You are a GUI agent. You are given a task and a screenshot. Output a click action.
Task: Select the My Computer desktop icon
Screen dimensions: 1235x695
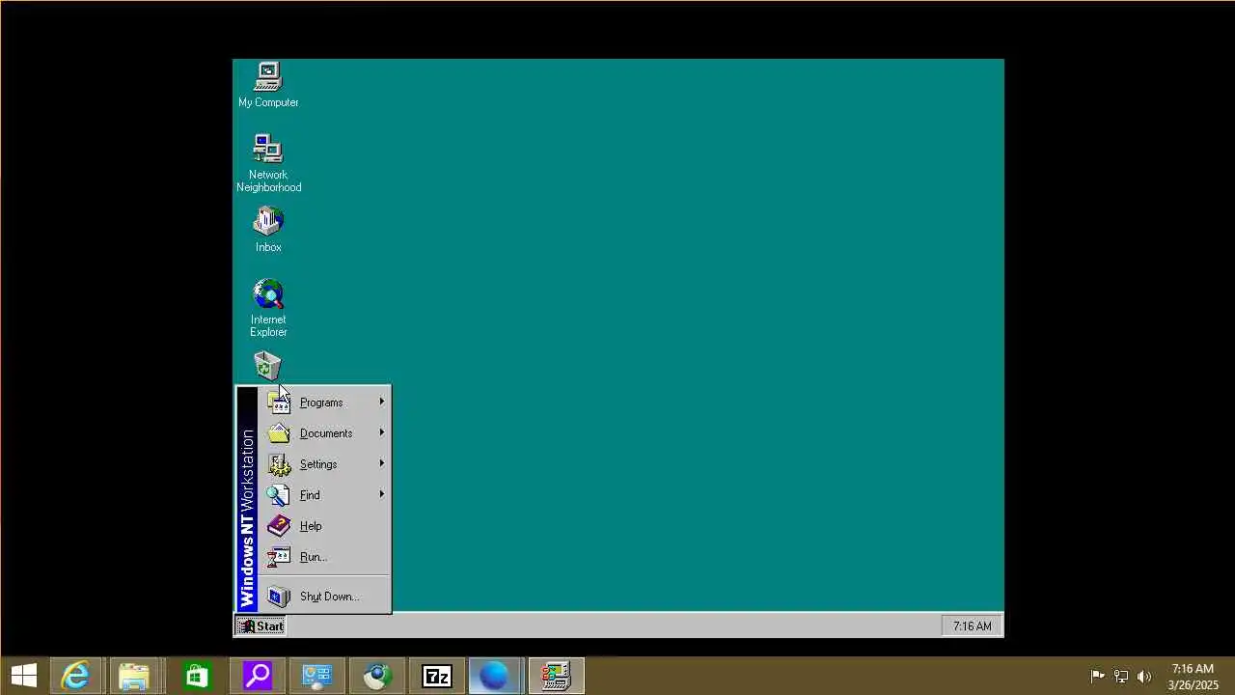point(268,85)
